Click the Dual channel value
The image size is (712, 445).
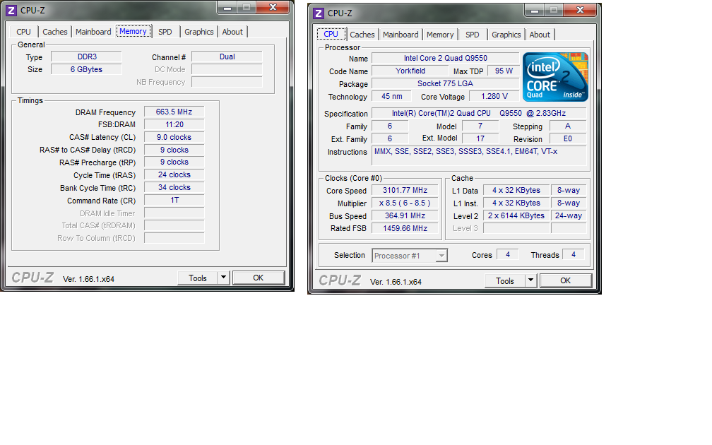coord(227,57)
